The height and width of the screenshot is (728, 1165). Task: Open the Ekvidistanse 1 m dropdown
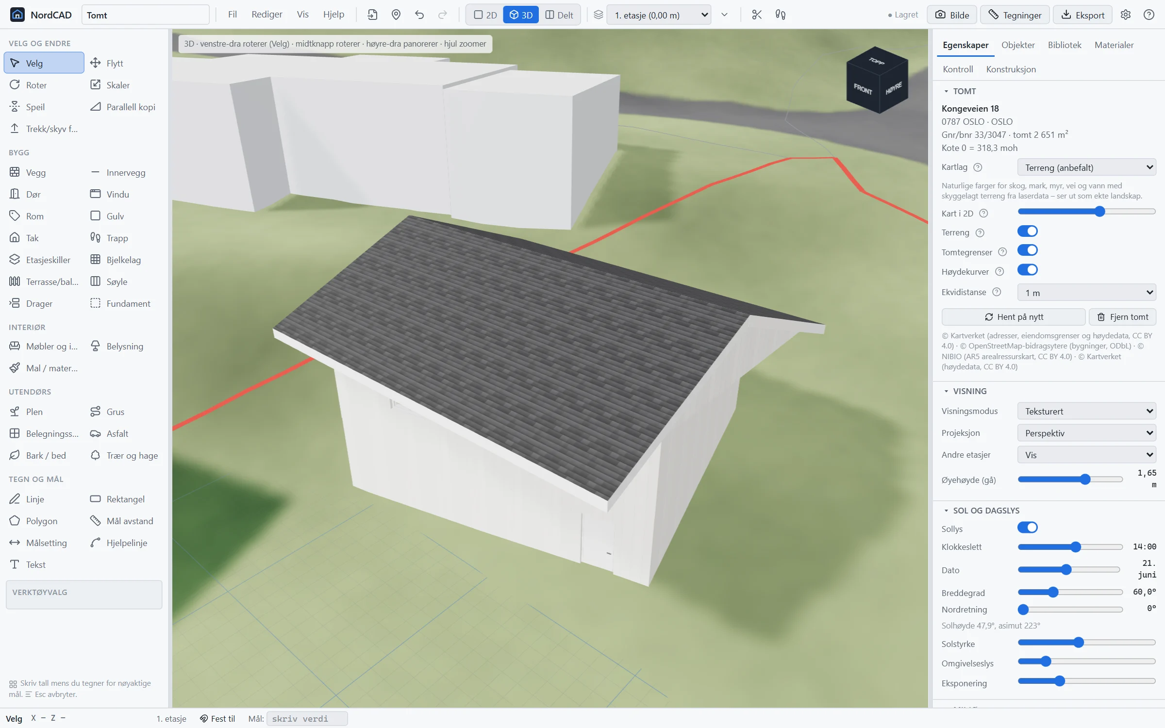1086,293
